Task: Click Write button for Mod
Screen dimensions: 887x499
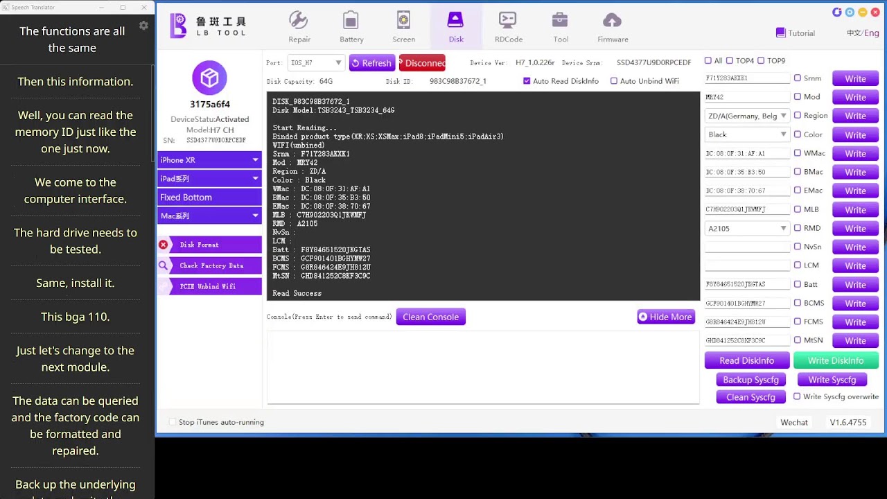Action: pyautogui.click(x=855, y=97)
